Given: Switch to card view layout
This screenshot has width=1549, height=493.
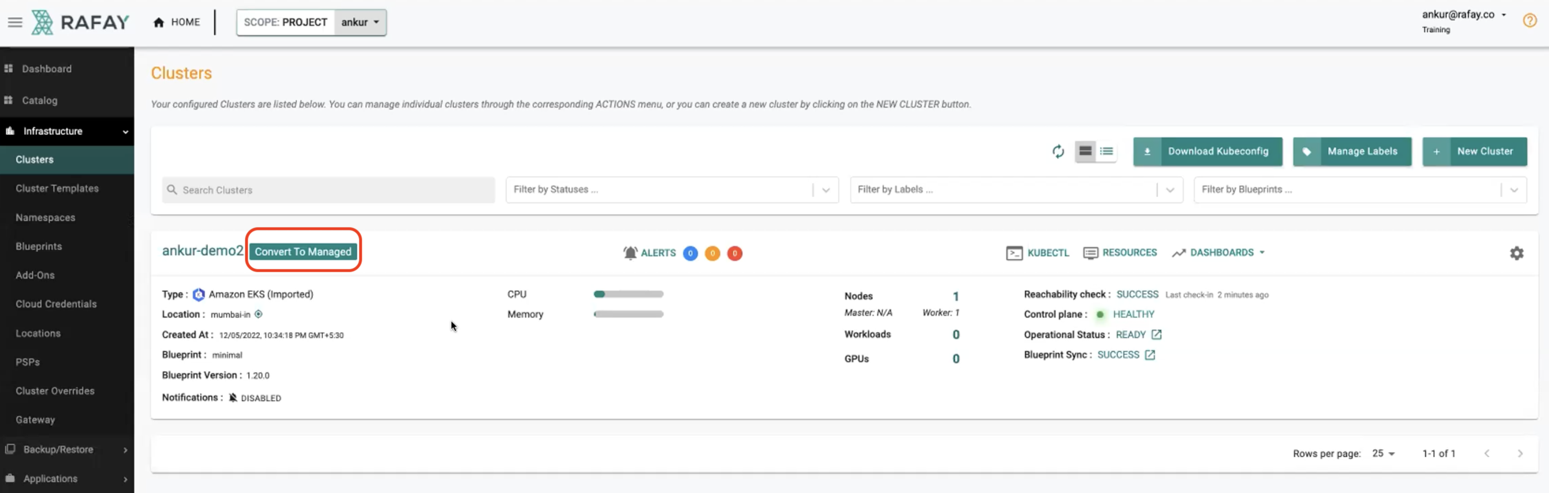Looking at the screenshot, I should 1085,151.
